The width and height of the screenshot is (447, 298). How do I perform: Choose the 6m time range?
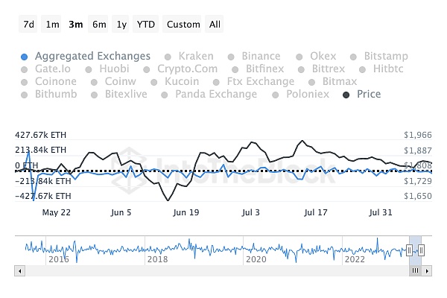99,24
